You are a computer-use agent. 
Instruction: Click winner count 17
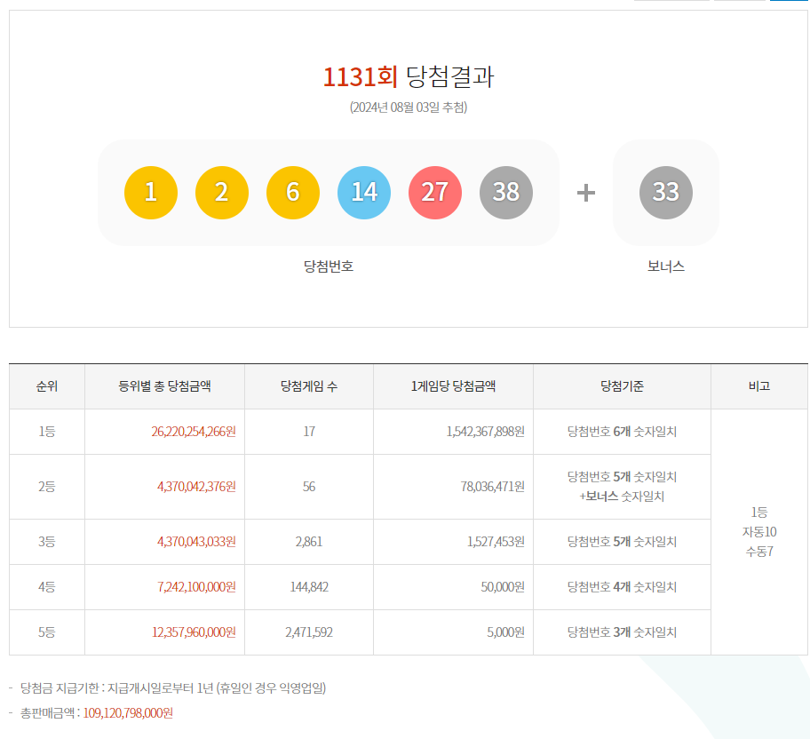point(309,432)
